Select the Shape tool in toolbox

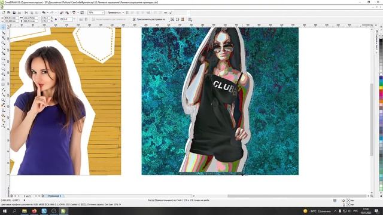3,32
